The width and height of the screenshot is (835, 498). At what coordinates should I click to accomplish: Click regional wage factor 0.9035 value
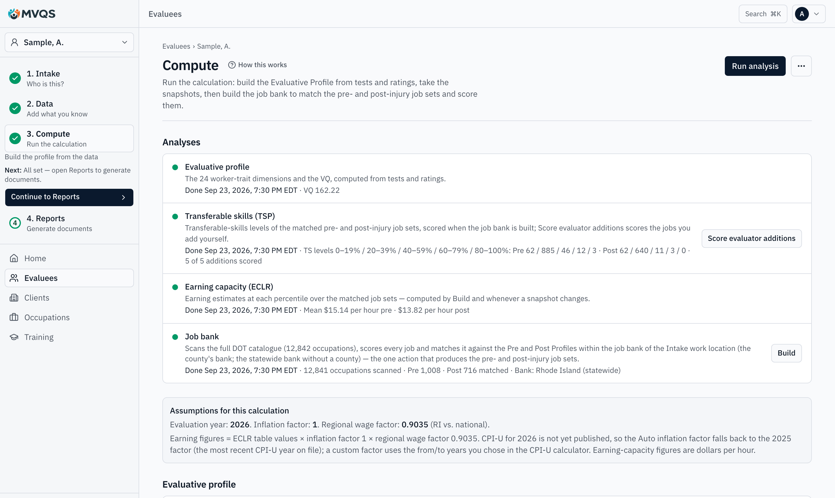[x=415, y=424]
